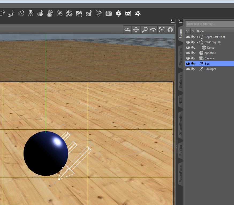
Task: Click the V column header
Action: pos(187,31)
